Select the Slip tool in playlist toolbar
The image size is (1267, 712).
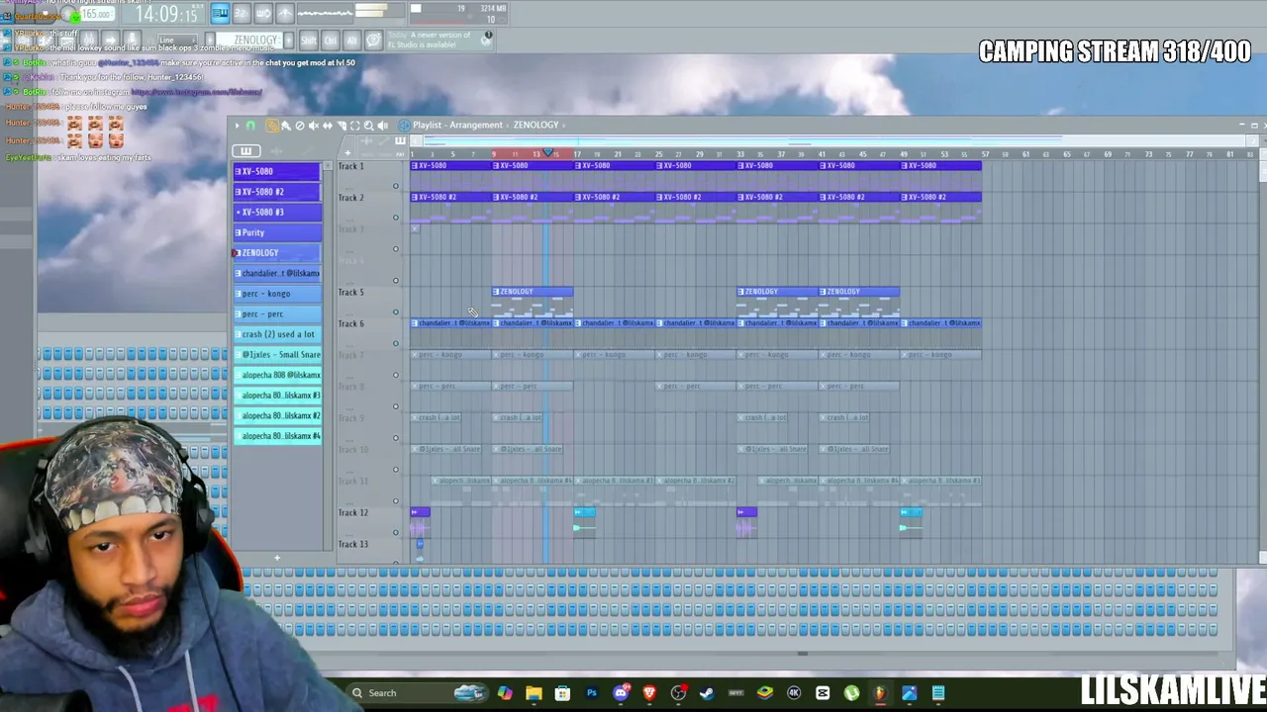(328, 126)
